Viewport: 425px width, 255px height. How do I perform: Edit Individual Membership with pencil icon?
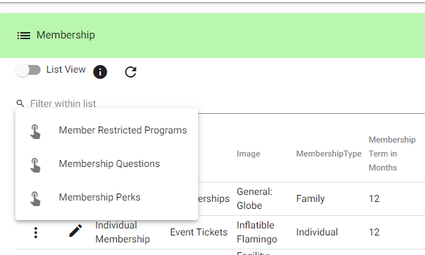click(x=76, y=231)
